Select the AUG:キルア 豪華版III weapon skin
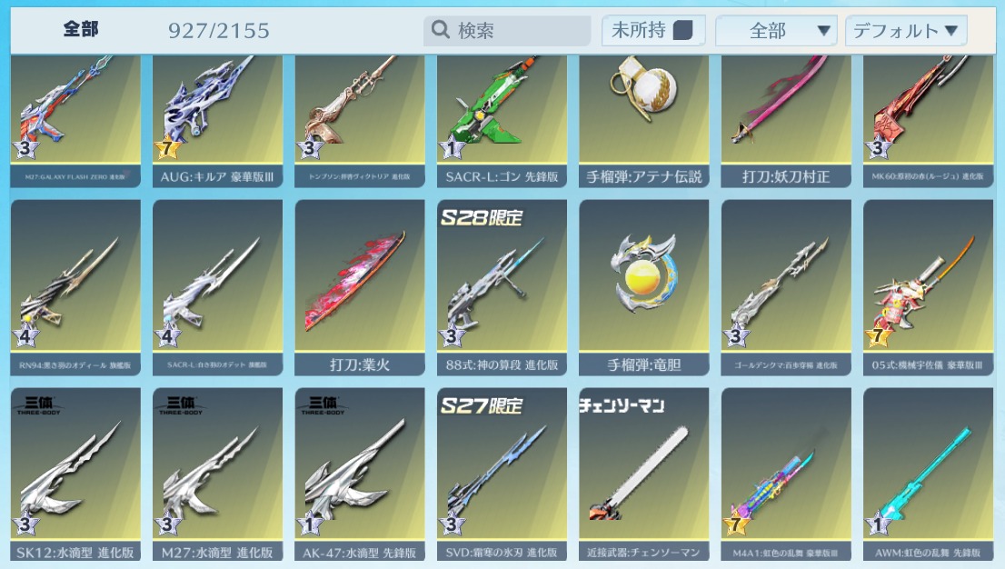 (x=217, y=121)
